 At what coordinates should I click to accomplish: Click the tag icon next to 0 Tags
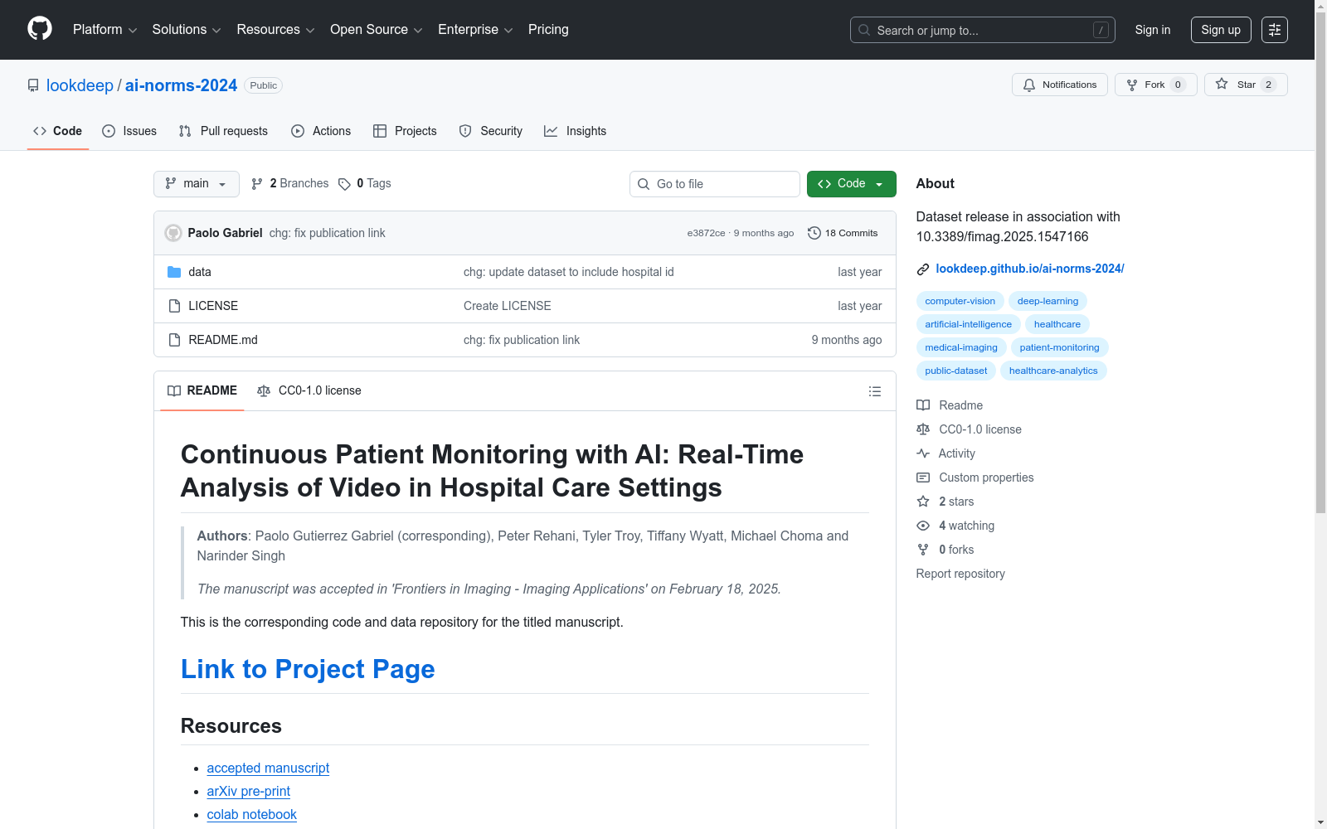[x=344, y=184]
